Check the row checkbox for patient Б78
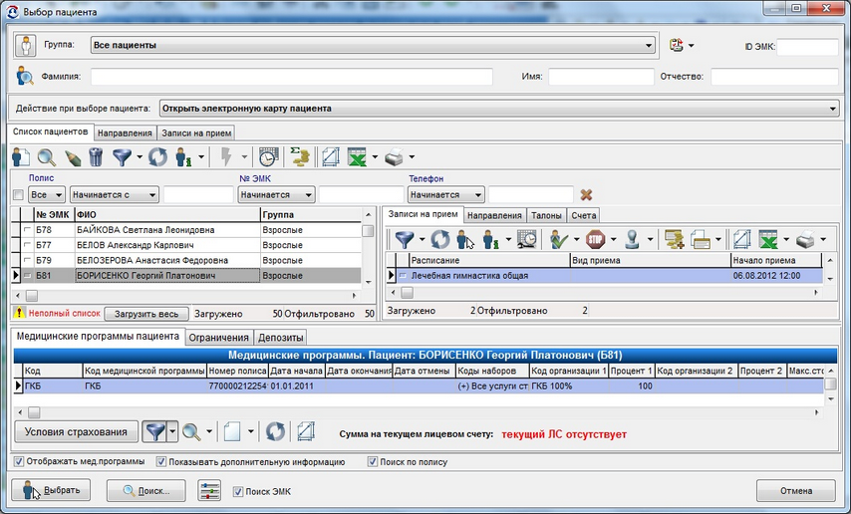 pyautogui.click(x=27, y=230)
